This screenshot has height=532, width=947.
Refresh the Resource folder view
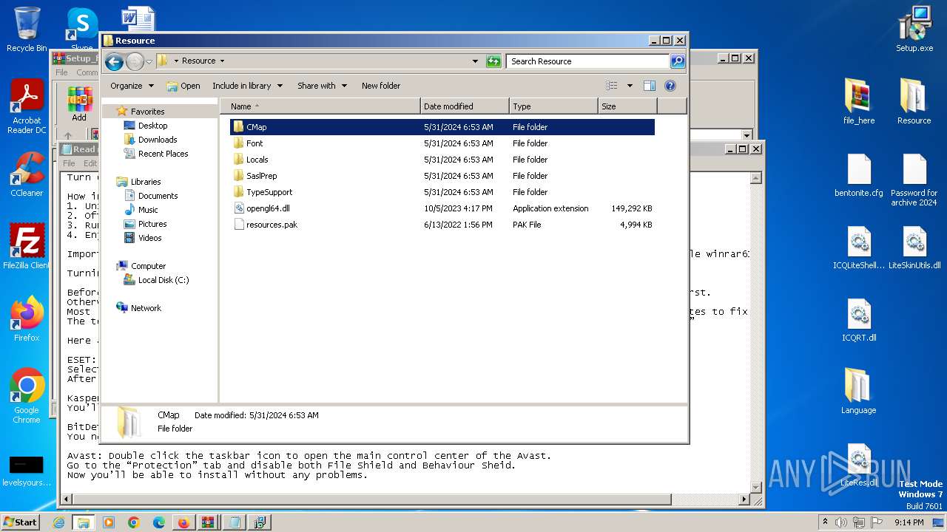[493, 61]
